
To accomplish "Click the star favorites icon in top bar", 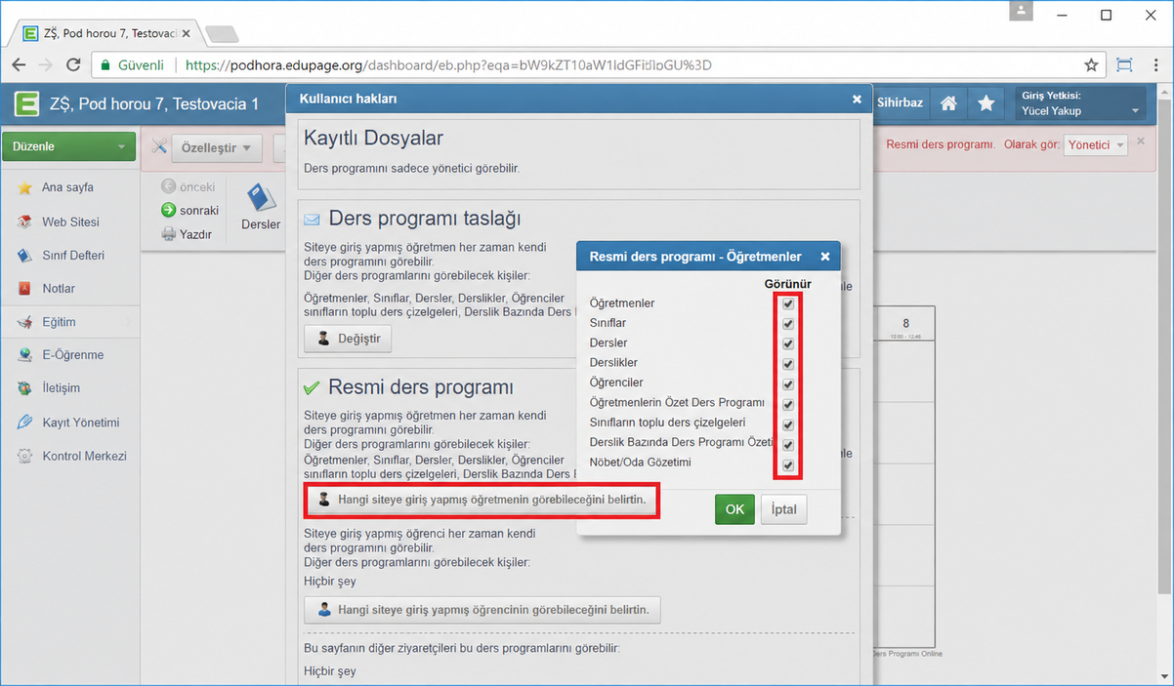I will pos(986,103).
